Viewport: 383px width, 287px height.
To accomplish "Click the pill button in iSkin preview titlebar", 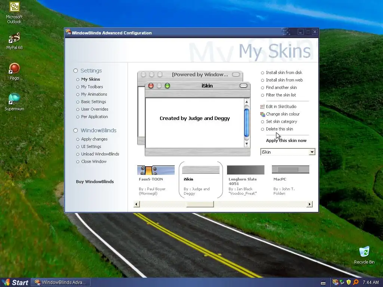I will (243, 86).
